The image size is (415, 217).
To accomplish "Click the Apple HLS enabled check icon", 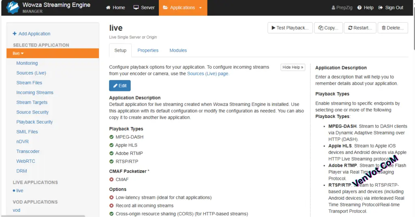I will point(111,145).
